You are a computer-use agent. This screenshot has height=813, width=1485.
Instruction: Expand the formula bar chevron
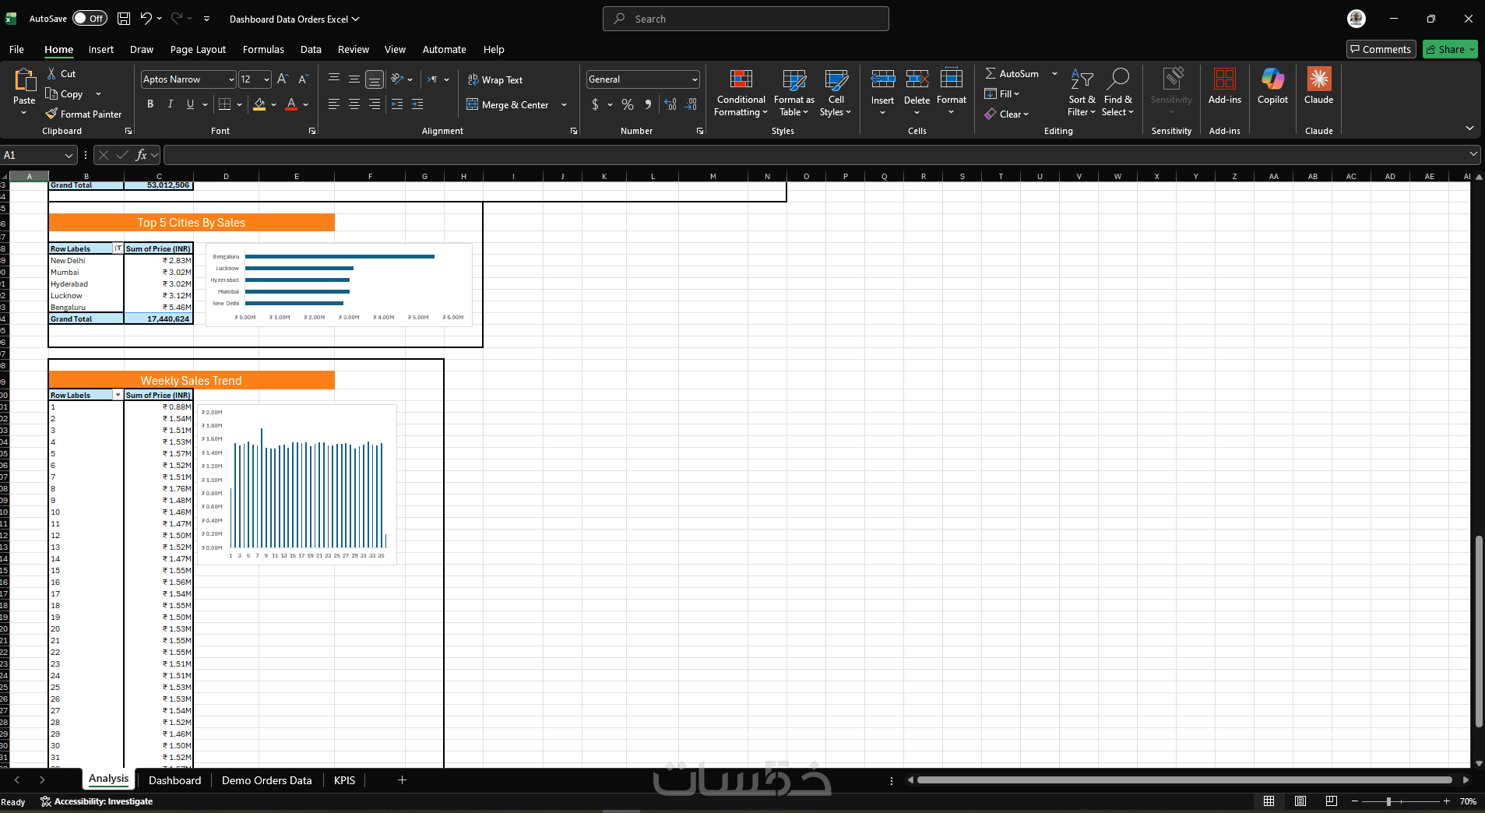tap(1473, 154)
